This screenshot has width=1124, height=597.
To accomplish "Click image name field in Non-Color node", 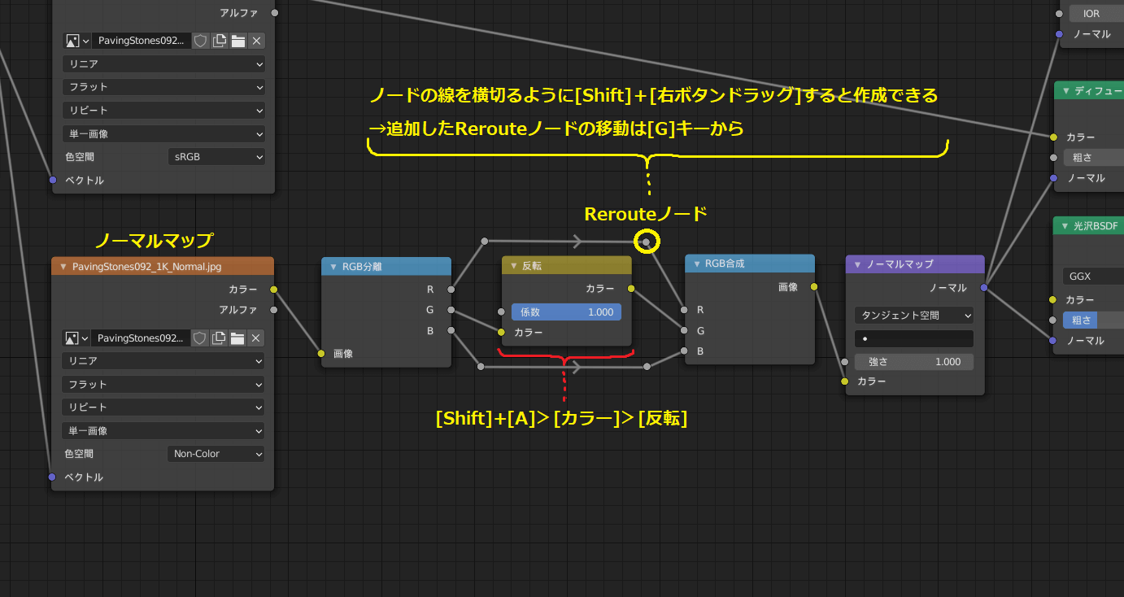I will [x=141, y=338].
